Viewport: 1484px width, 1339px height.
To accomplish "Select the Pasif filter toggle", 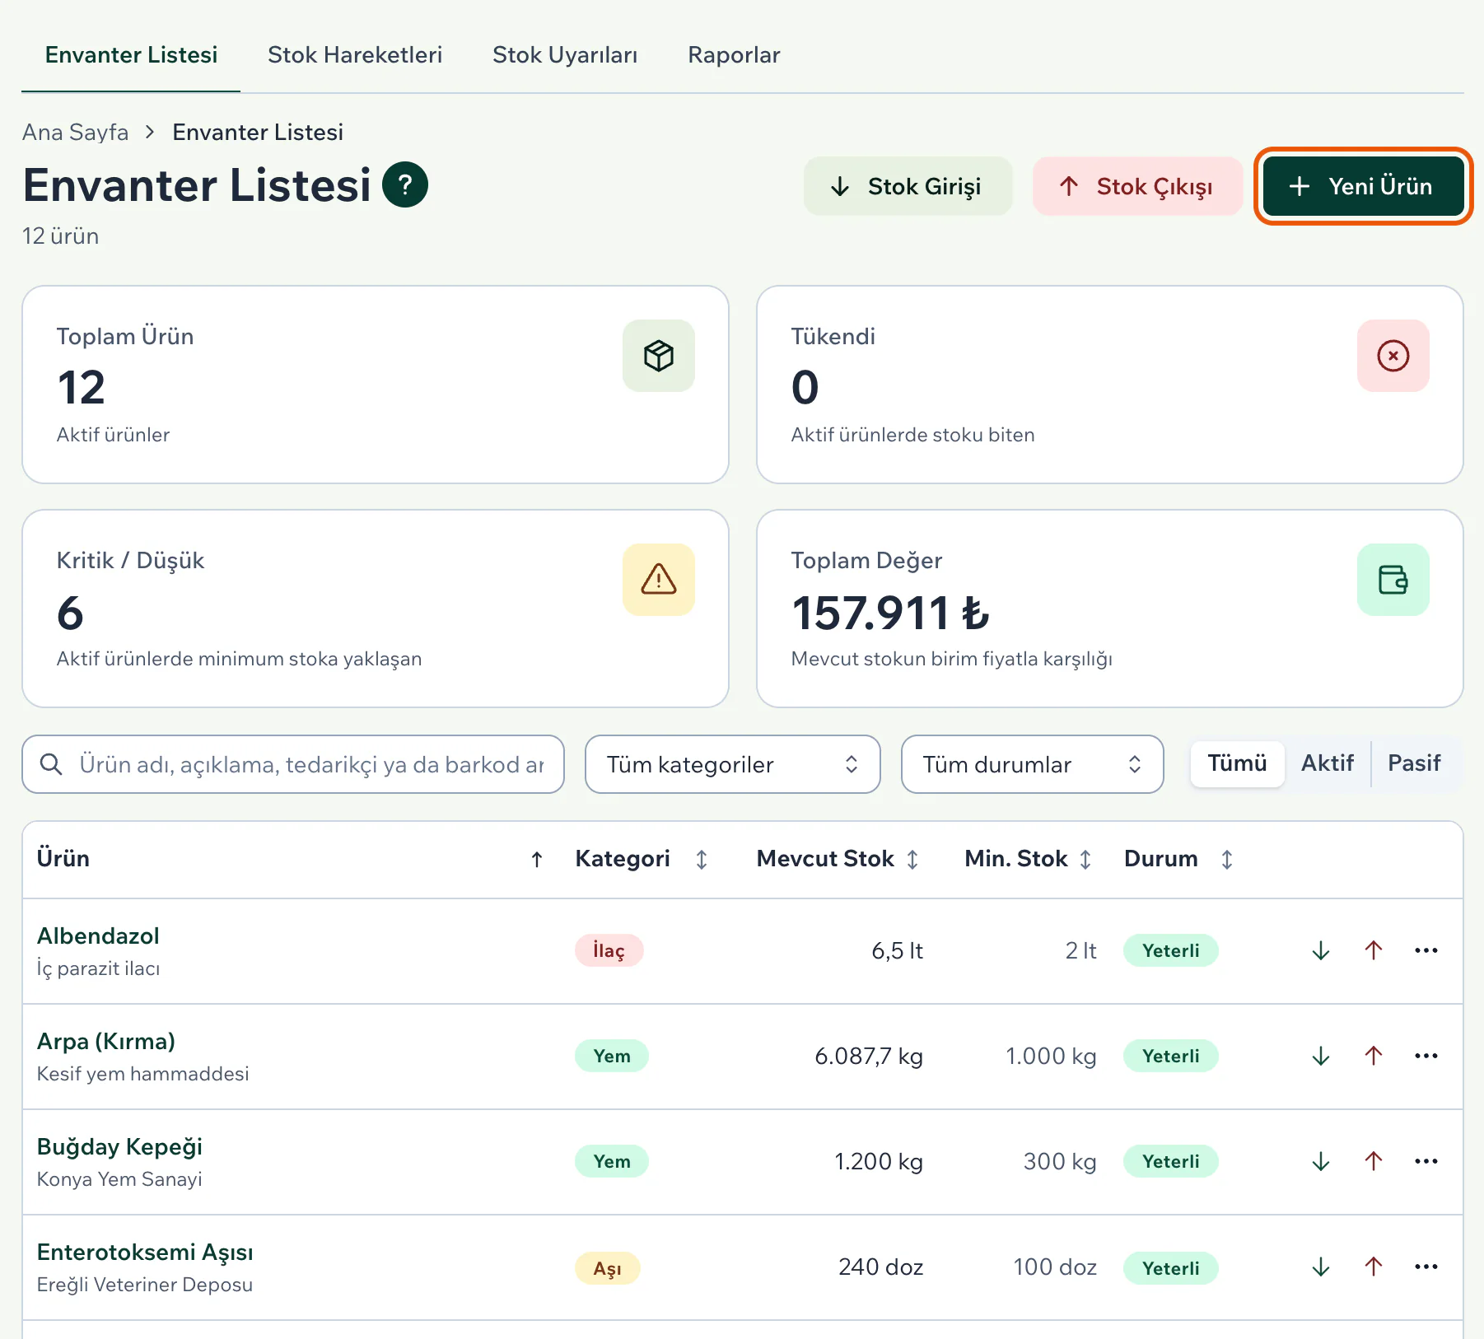I will tap(1415, 763).
